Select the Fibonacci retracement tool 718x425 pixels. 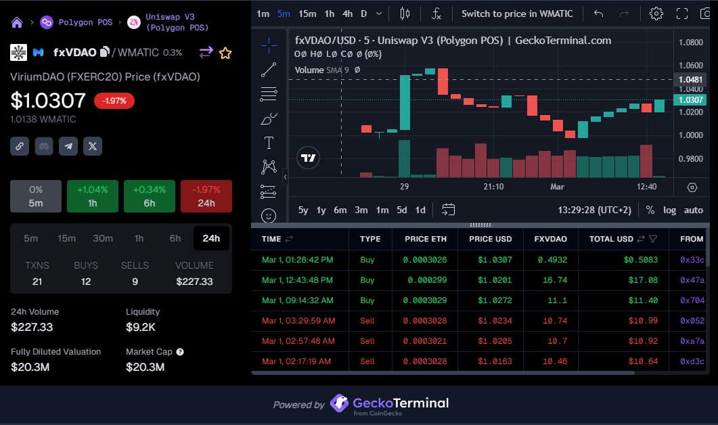click(x=269, y=94)
